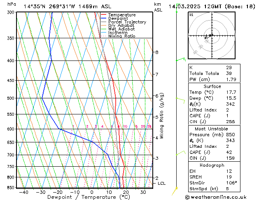This screenshot has height=200, width=259.
Task: Click the -40 temperature axis label
Action: pyautogui.click(x=24, y=193)
